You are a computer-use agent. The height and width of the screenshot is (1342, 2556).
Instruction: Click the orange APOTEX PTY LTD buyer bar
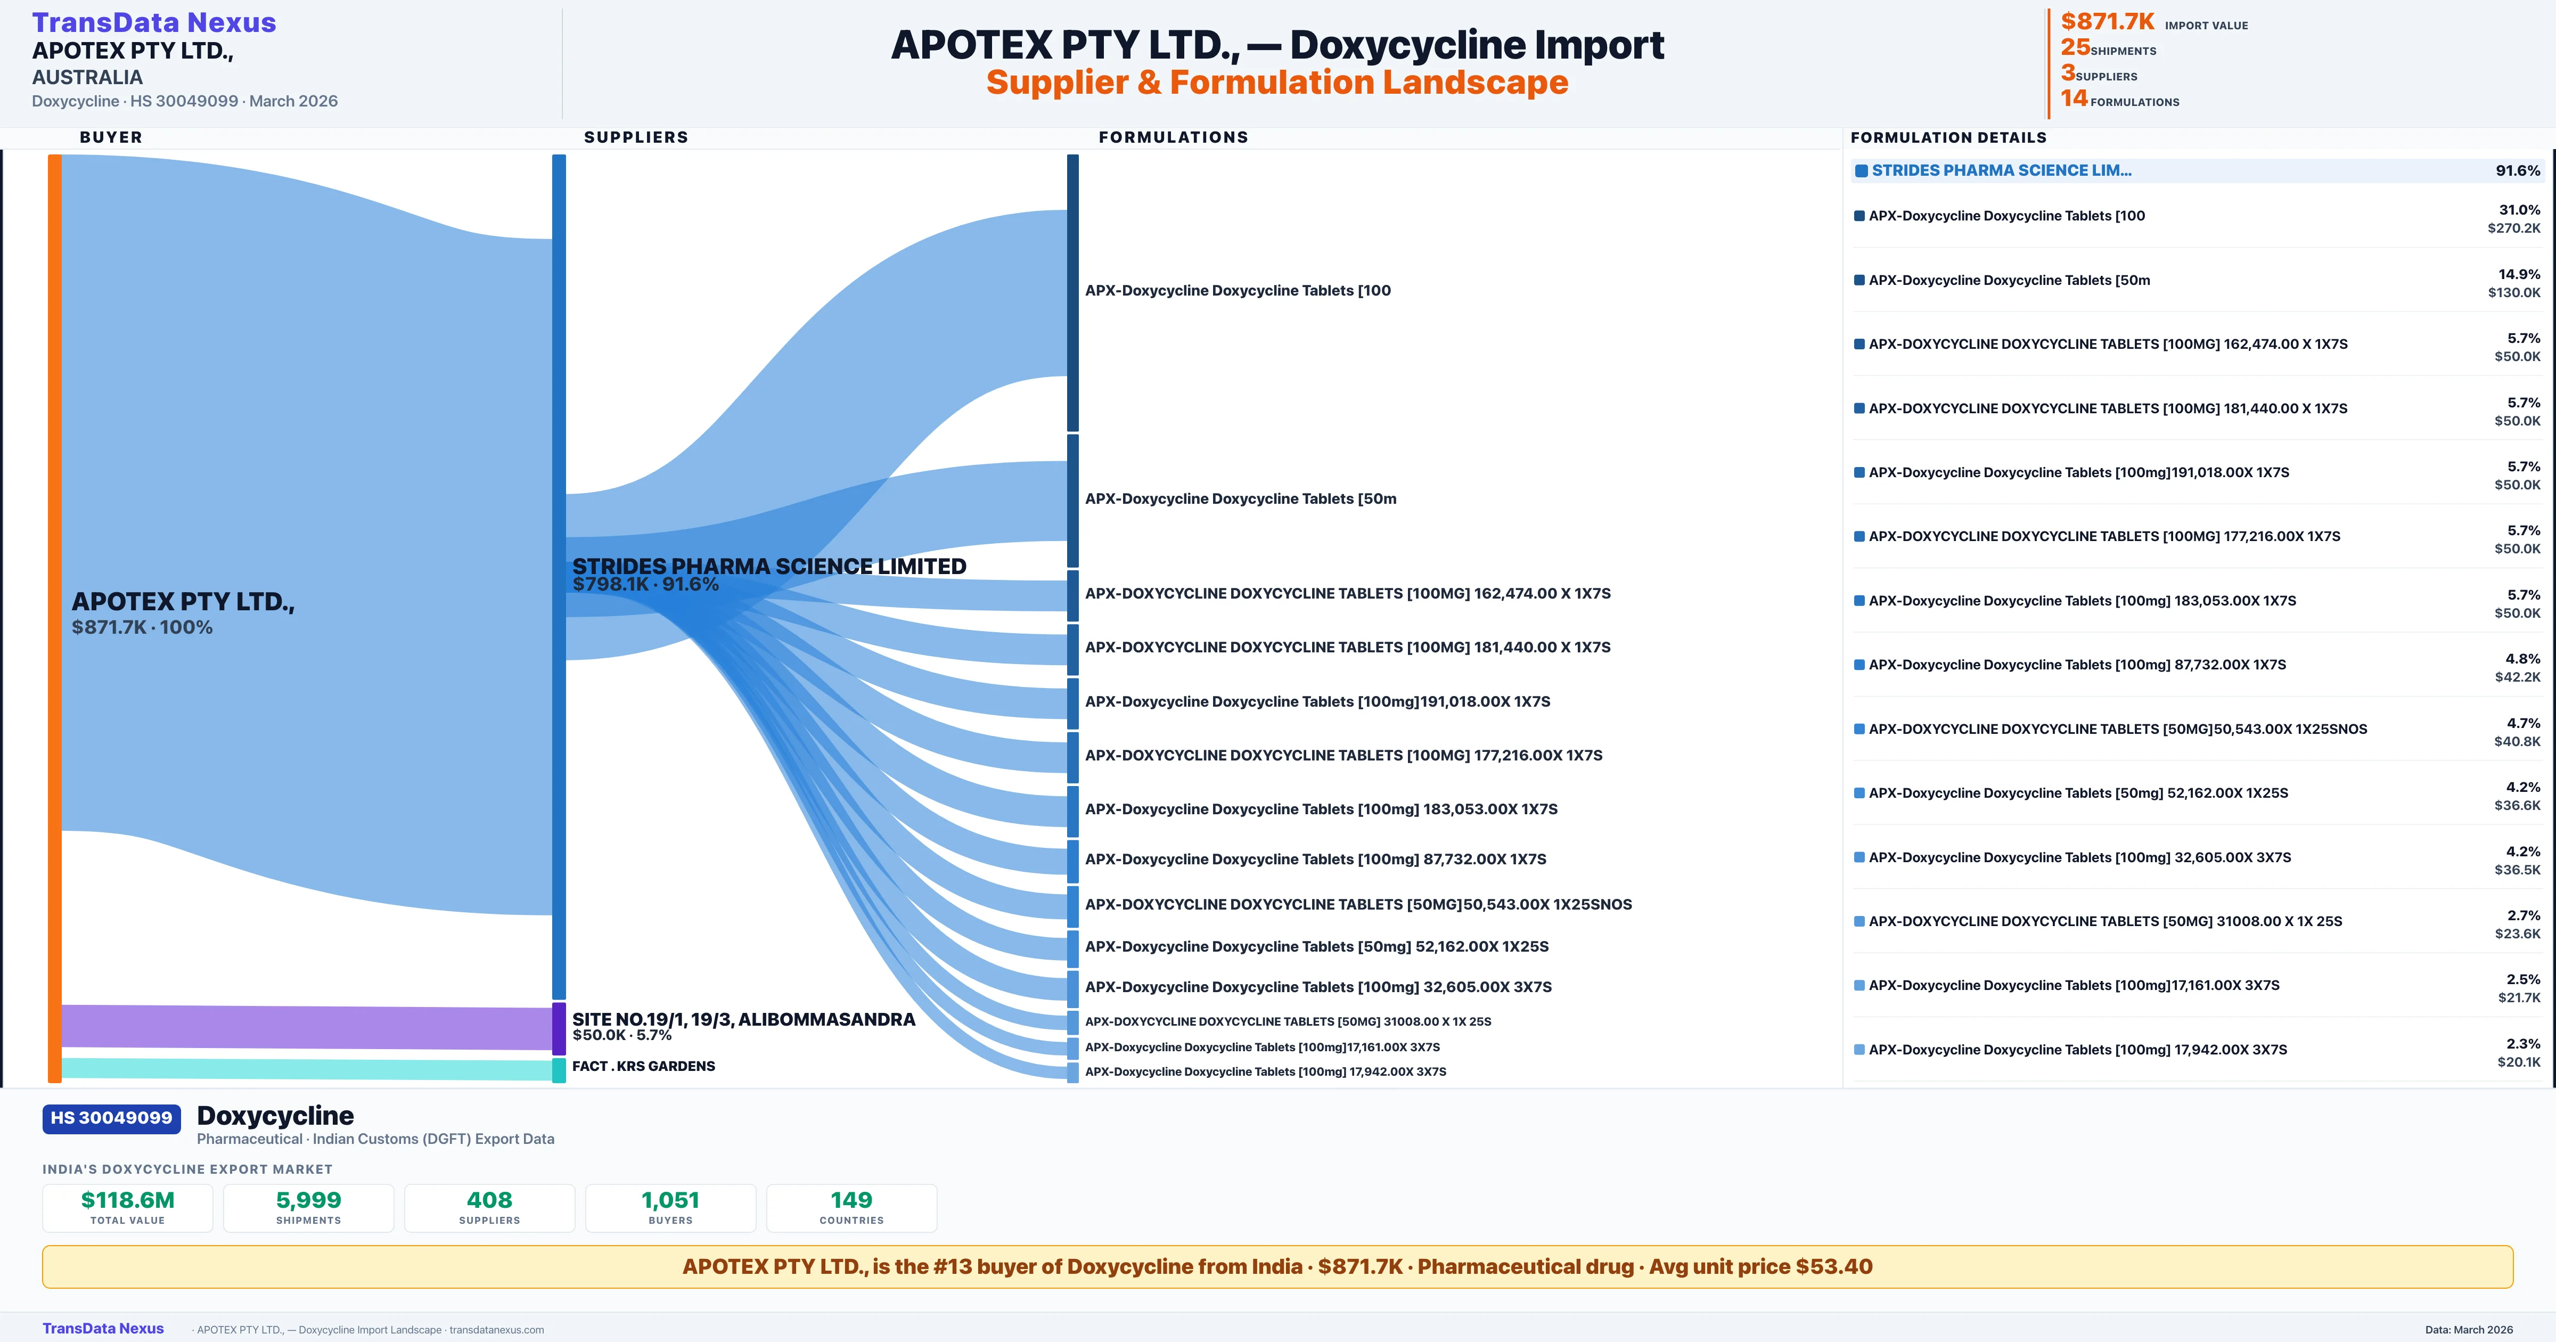54,616
